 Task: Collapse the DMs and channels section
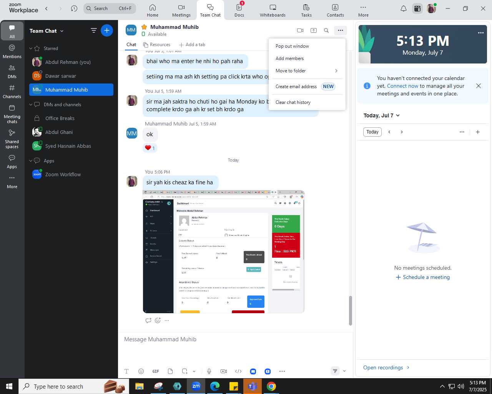31,105
